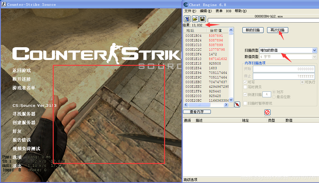Image resolution: width=319 pixels, height=183 pixels.
Task: Click 创建服务器 create server
Action: [24, 122]
